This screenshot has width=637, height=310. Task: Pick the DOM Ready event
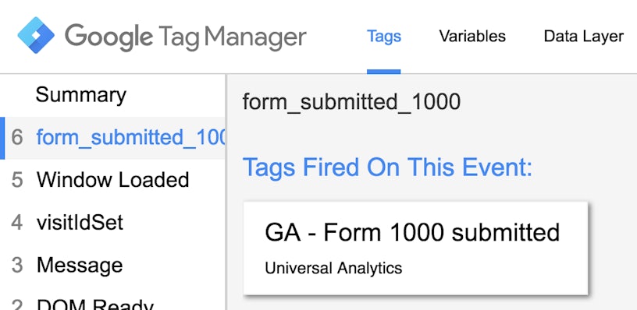tap(95, 304)
